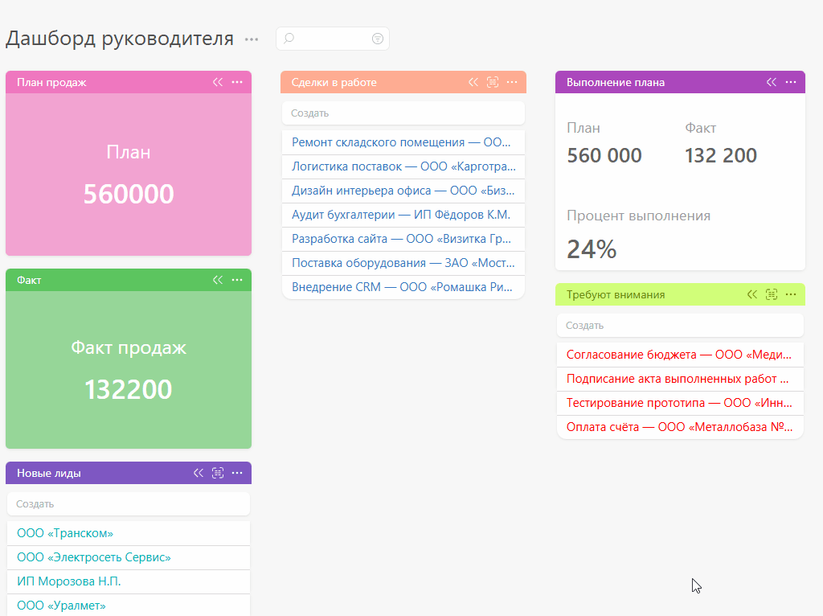
Task: Collapse the Сделки в работе widget
Action: (473, 82)
